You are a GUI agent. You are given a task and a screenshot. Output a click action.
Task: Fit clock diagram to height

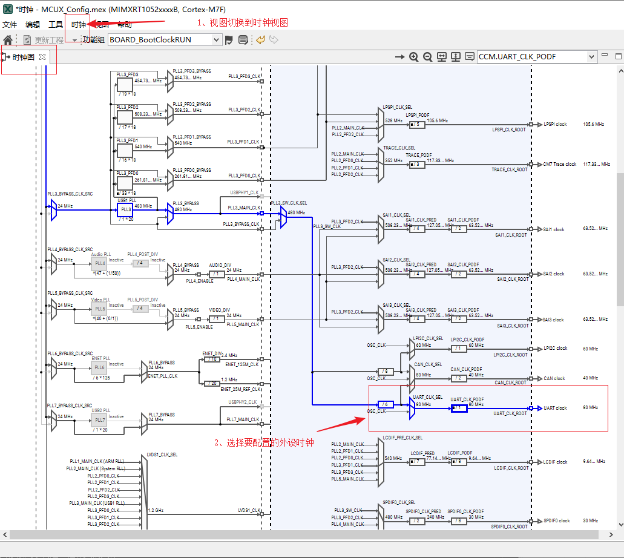pyautogui.click(x=455, y=56)
